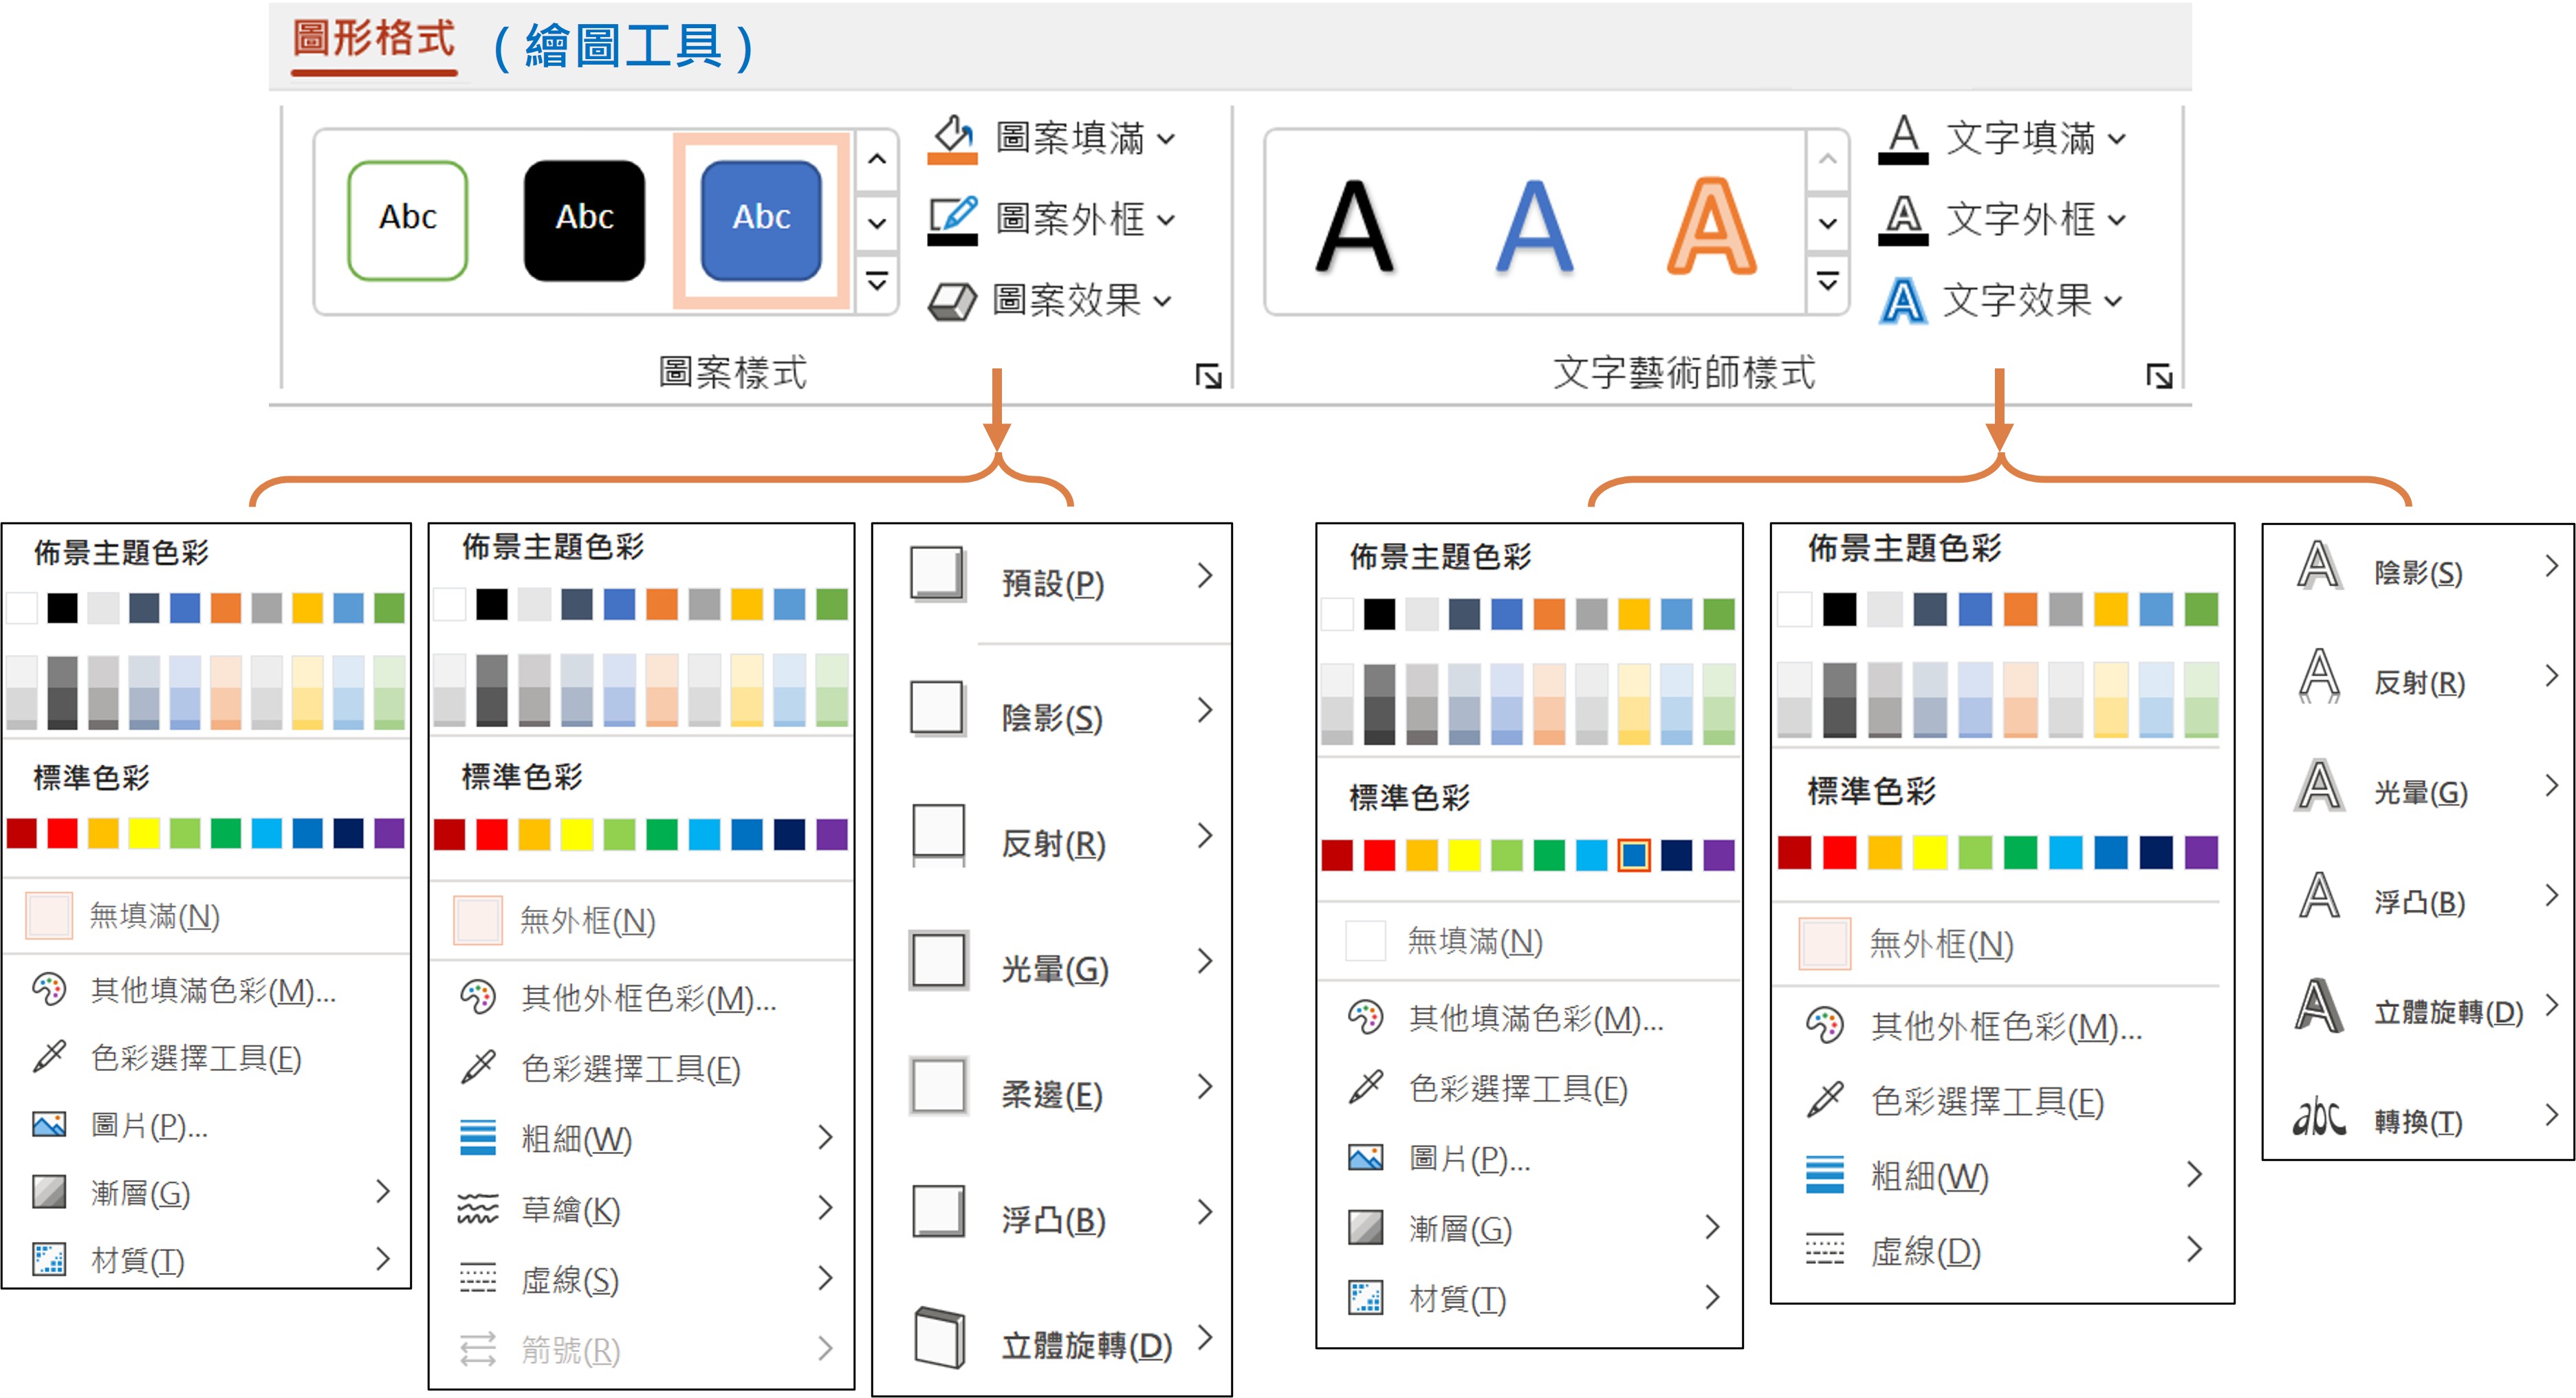Screen dimensions: 2576x1398
Task: Open the 圖案樣式 dialog launcher
Action: point(1208,377)
